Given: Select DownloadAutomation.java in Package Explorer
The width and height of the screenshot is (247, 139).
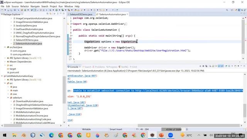Looking at the screenshot, I should [29, 101].
